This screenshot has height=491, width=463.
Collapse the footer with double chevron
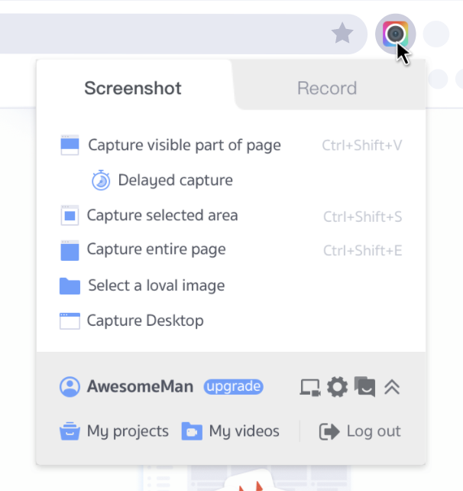pos(392,387)
